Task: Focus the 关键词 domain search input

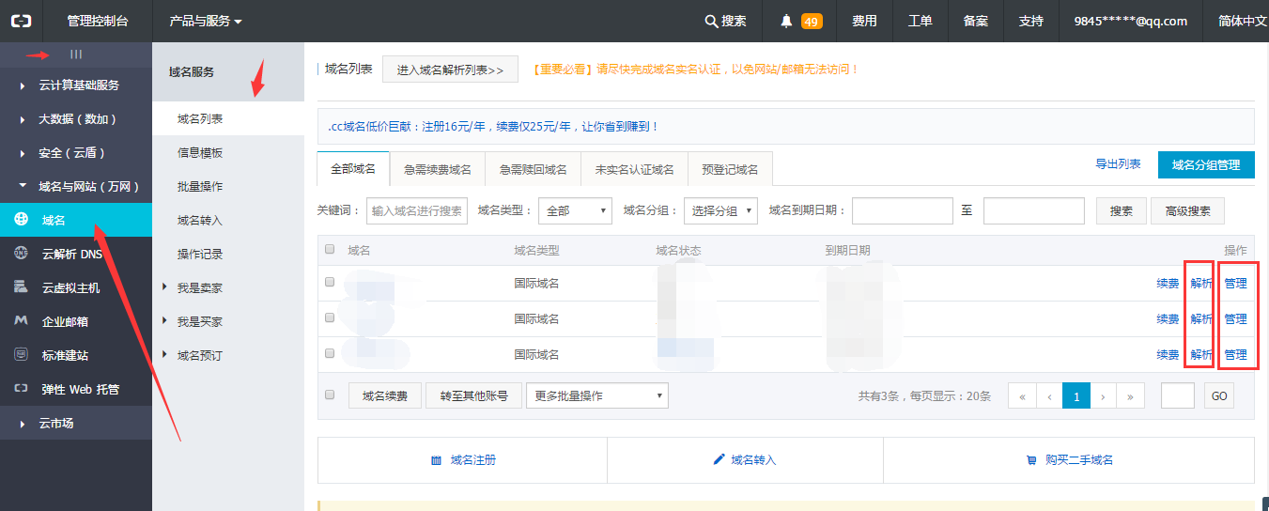Action: (417, 210)
